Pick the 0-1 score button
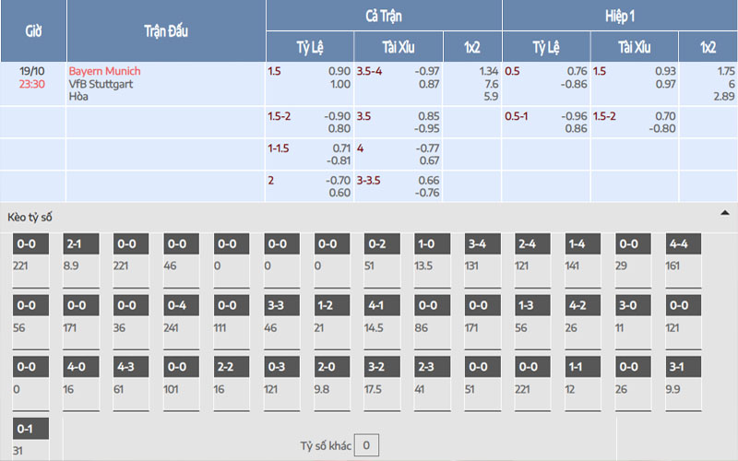The height and width of the screenshot is (461, 738). click(x=31, y=429)
